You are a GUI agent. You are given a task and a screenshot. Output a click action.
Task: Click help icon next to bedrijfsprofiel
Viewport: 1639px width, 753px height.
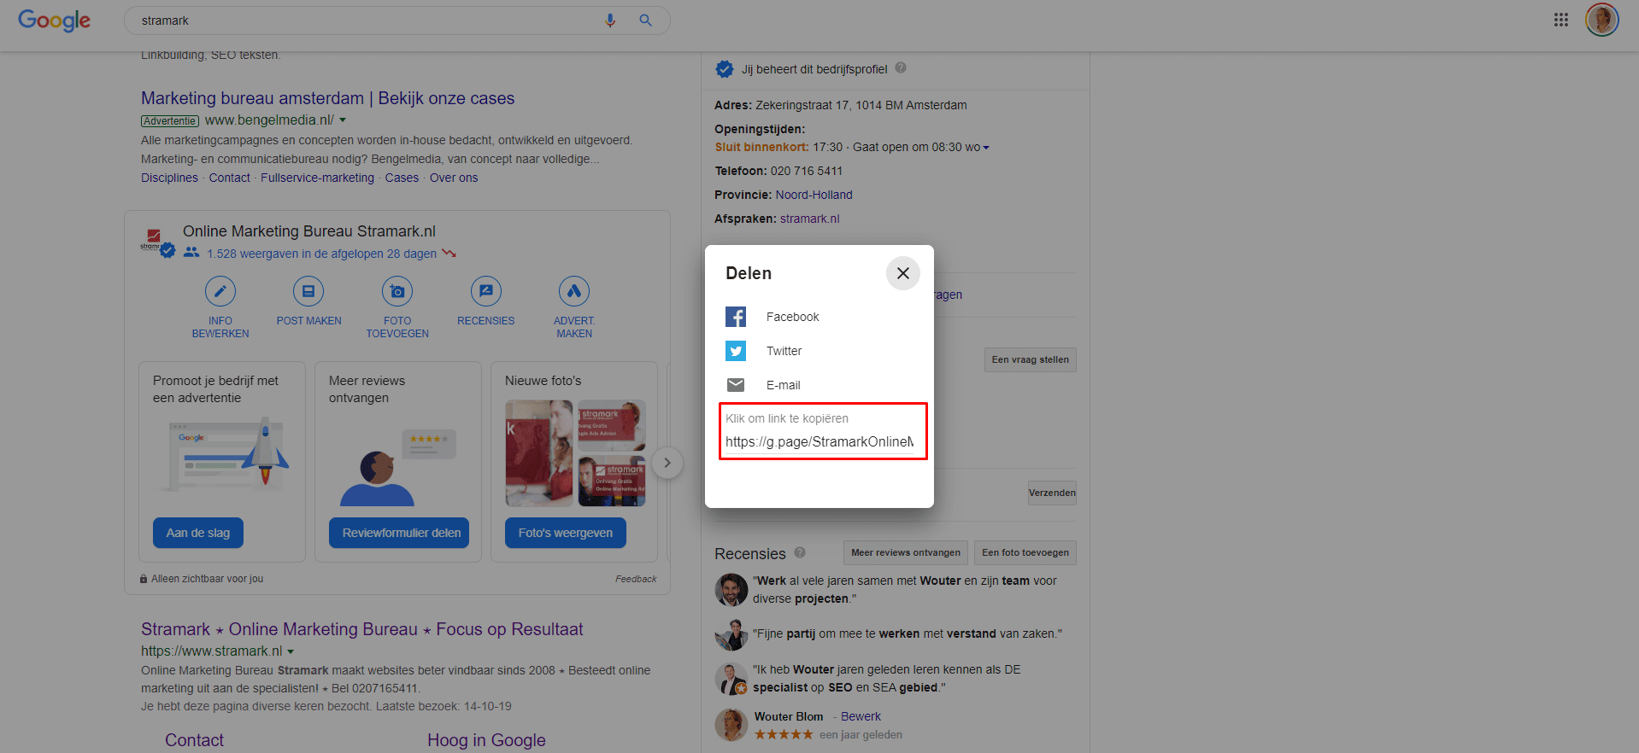901,68
